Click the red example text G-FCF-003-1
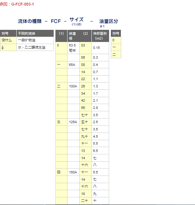Screen dimensions: 195x205 click(23, 4)
